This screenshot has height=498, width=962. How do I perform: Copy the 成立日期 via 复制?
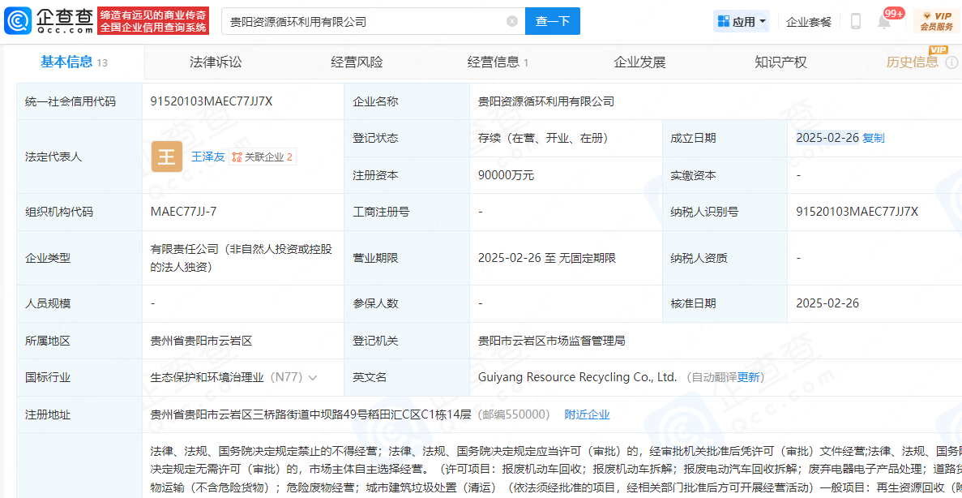[874, 138]
